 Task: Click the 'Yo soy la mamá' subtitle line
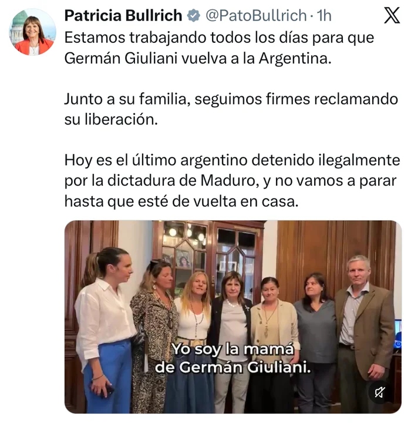click(x=233, y=349)
